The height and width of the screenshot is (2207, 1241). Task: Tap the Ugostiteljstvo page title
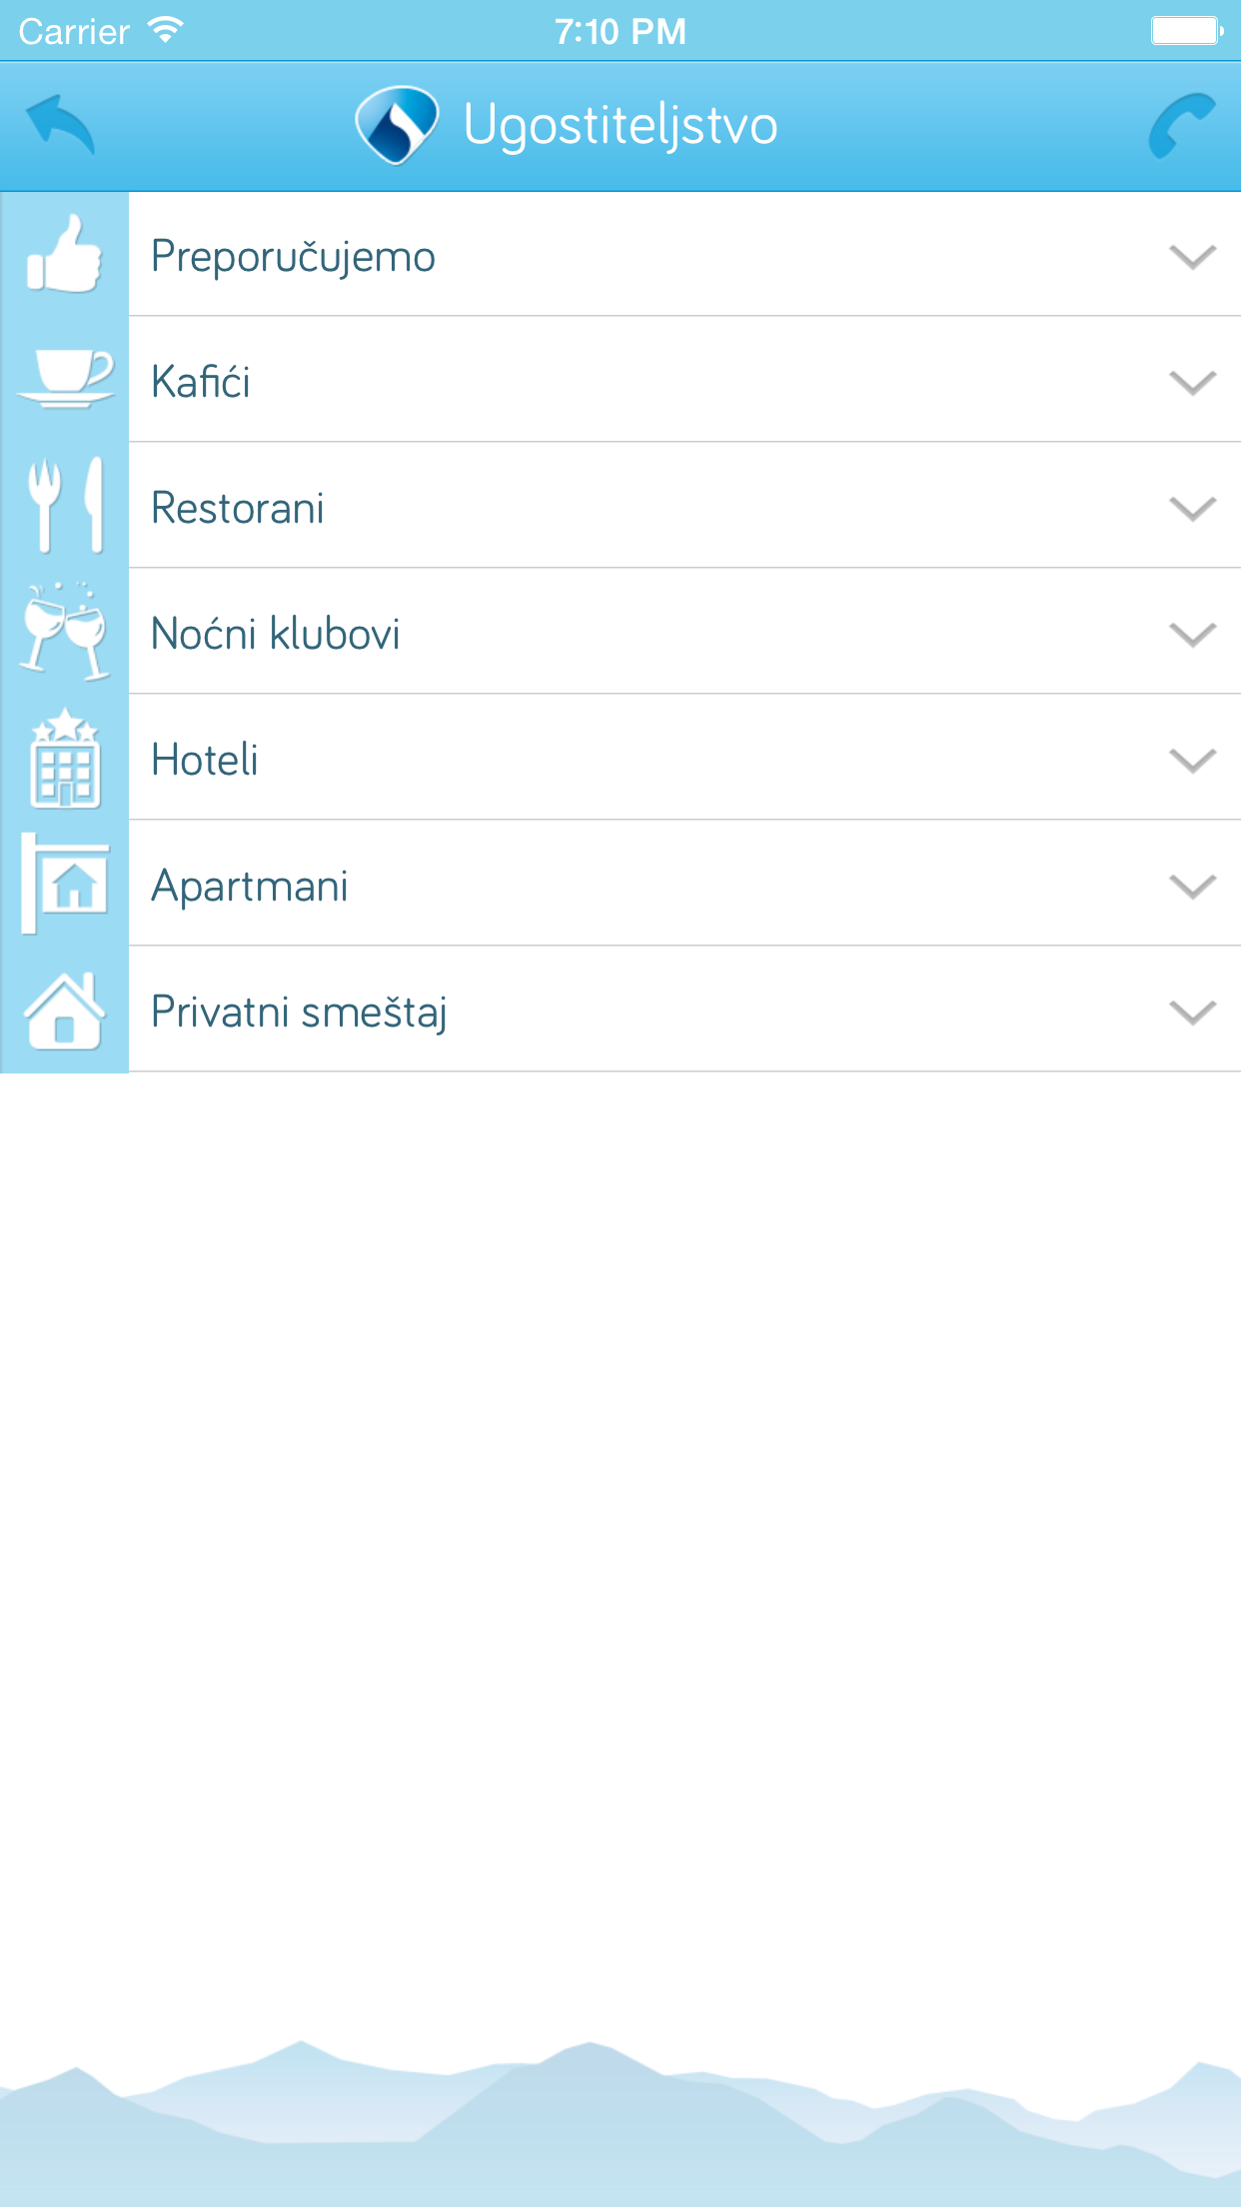click(620, 126)
